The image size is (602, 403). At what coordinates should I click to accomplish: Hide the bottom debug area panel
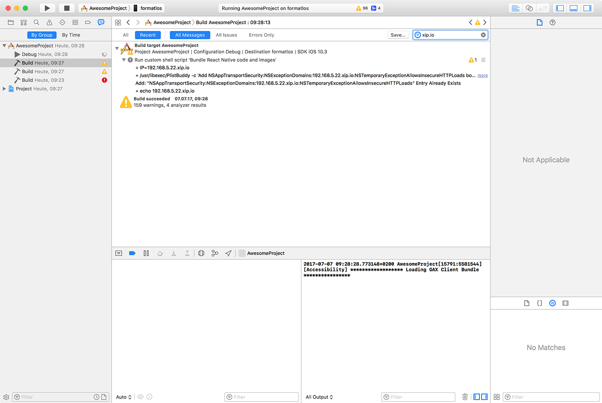pyautogui.click(x=574, y=8)
